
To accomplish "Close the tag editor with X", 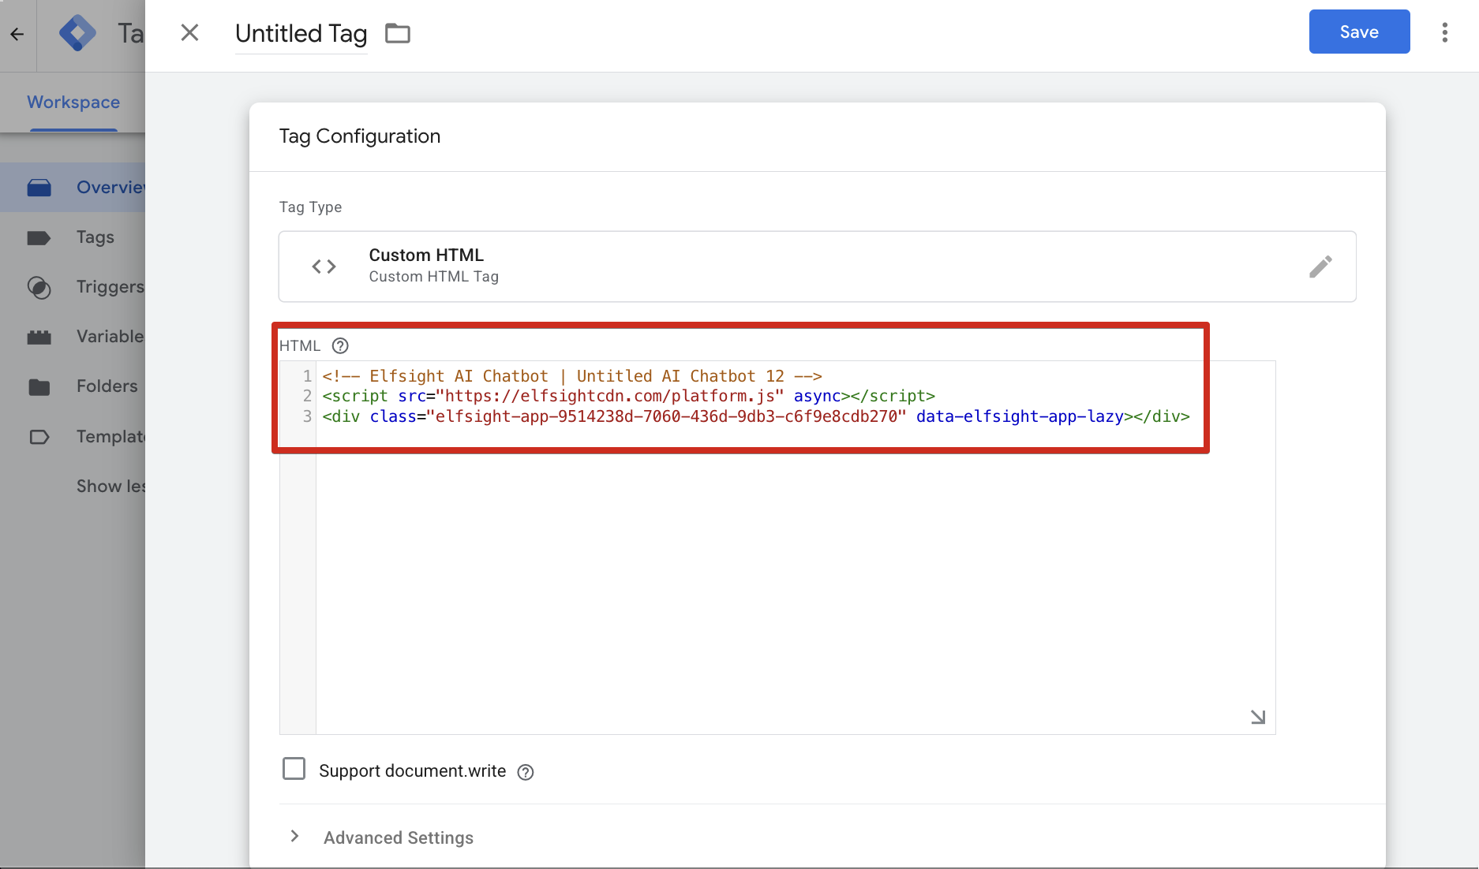I will pos(189,32).
